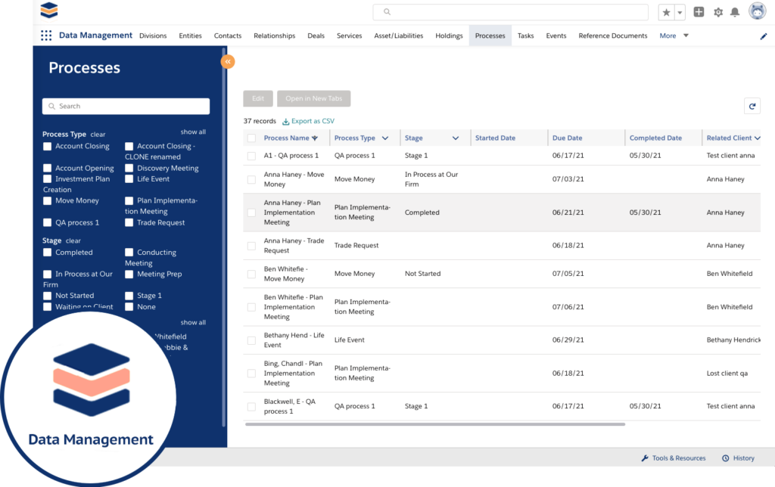Open the user avatar menu
Screen dimensions: 775x487
(756, 11)
